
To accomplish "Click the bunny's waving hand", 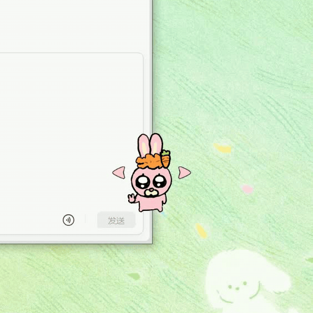I will (132, 199).
